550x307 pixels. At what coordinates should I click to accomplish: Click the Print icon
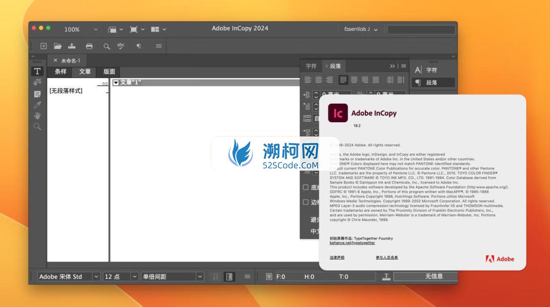[89, 46]
